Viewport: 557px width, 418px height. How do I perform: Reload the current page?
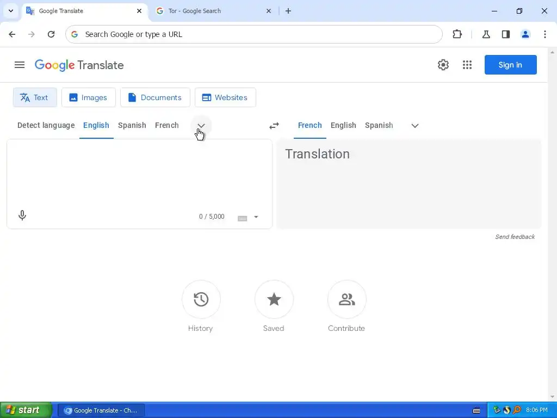point(51,34)
